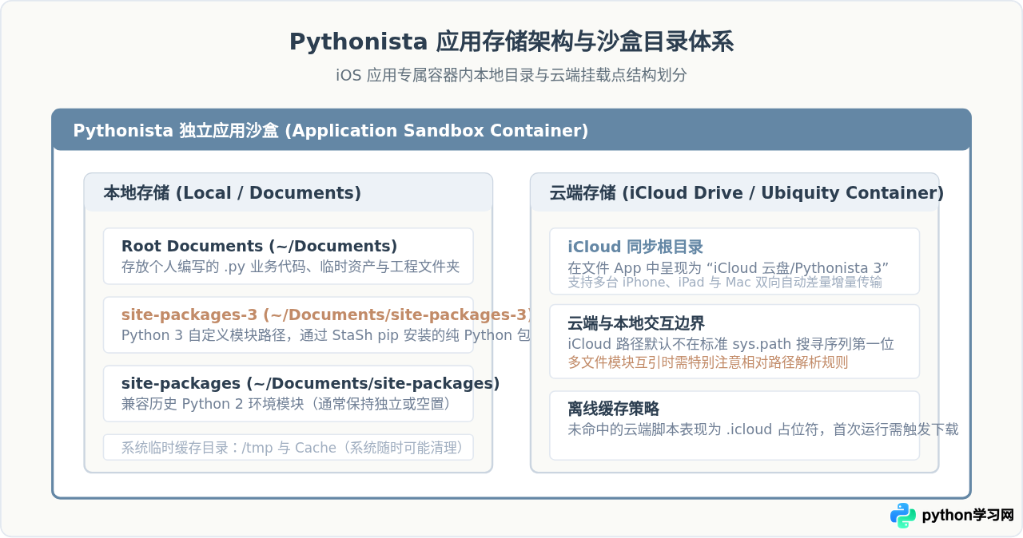Click the line '在文件 App 中呈现为 "iCloud 云盘/Pythonista 3"'
Screen dimensions: 1023x538
coord(729,267)
